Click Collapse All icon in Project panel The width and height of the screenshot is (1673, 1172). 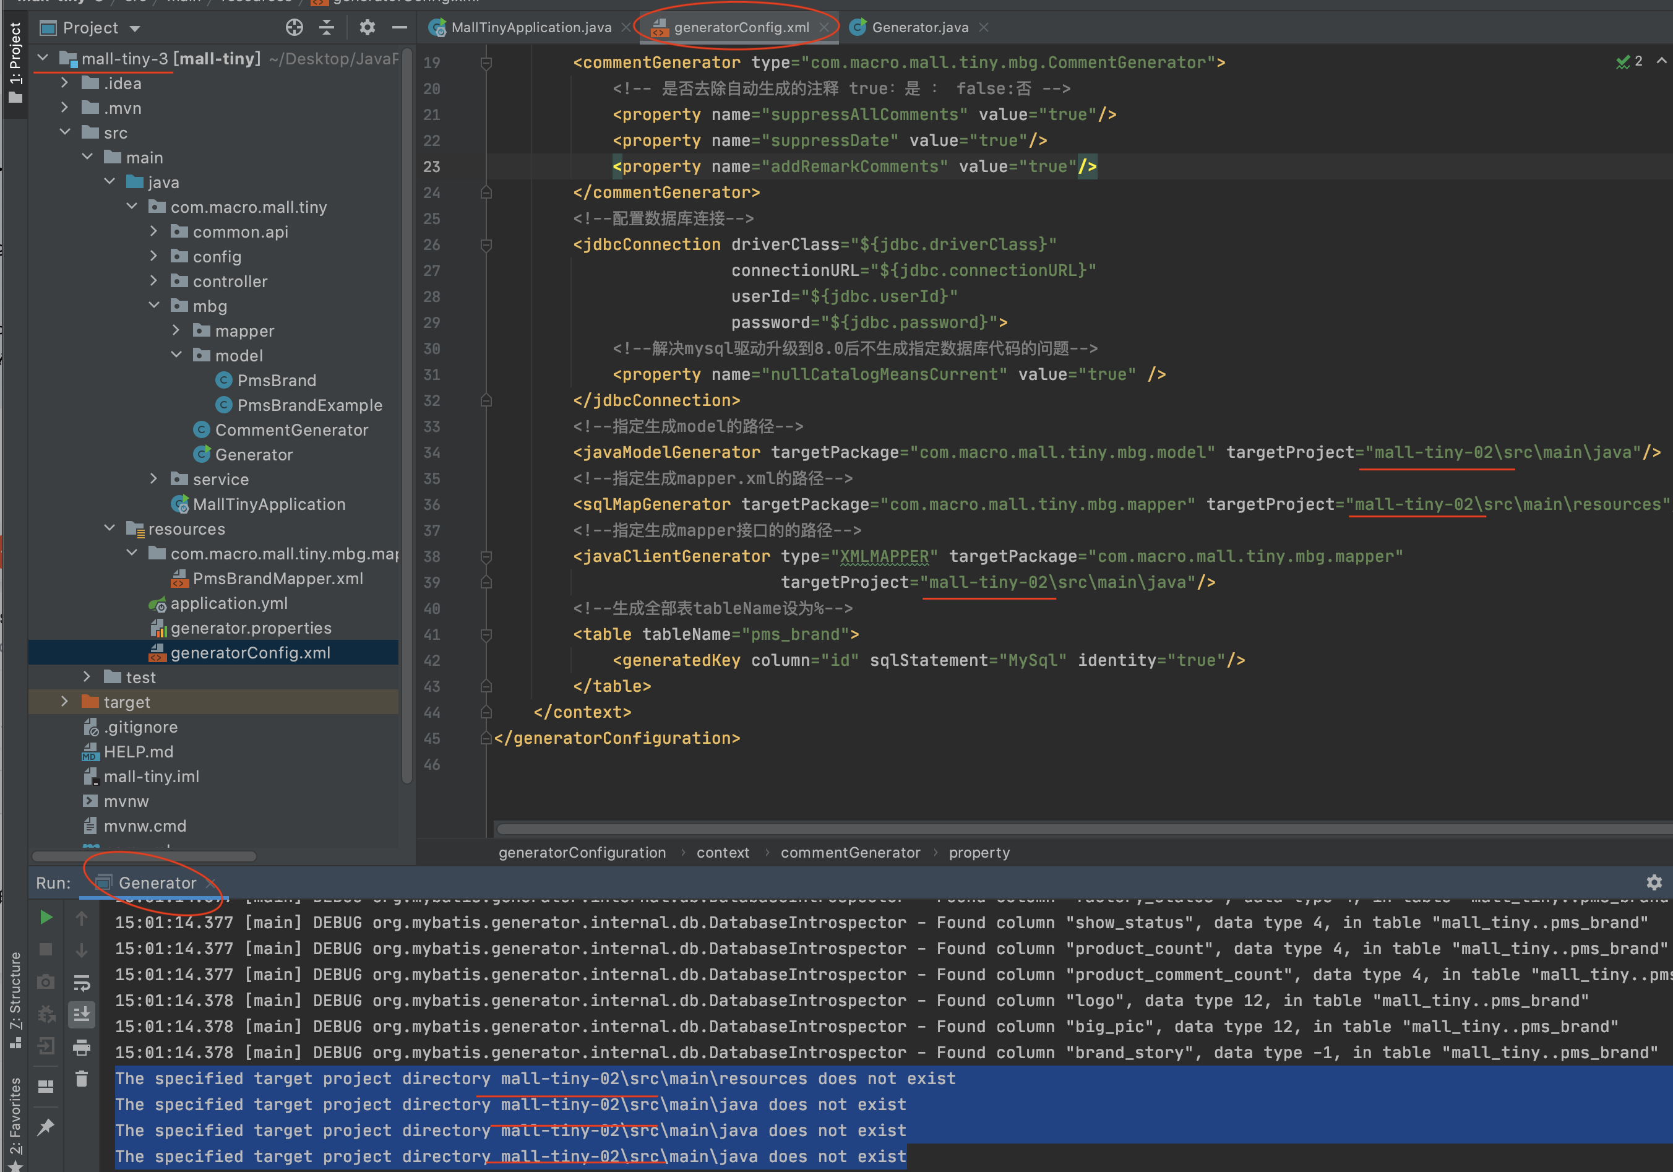(x=327, y=28)
